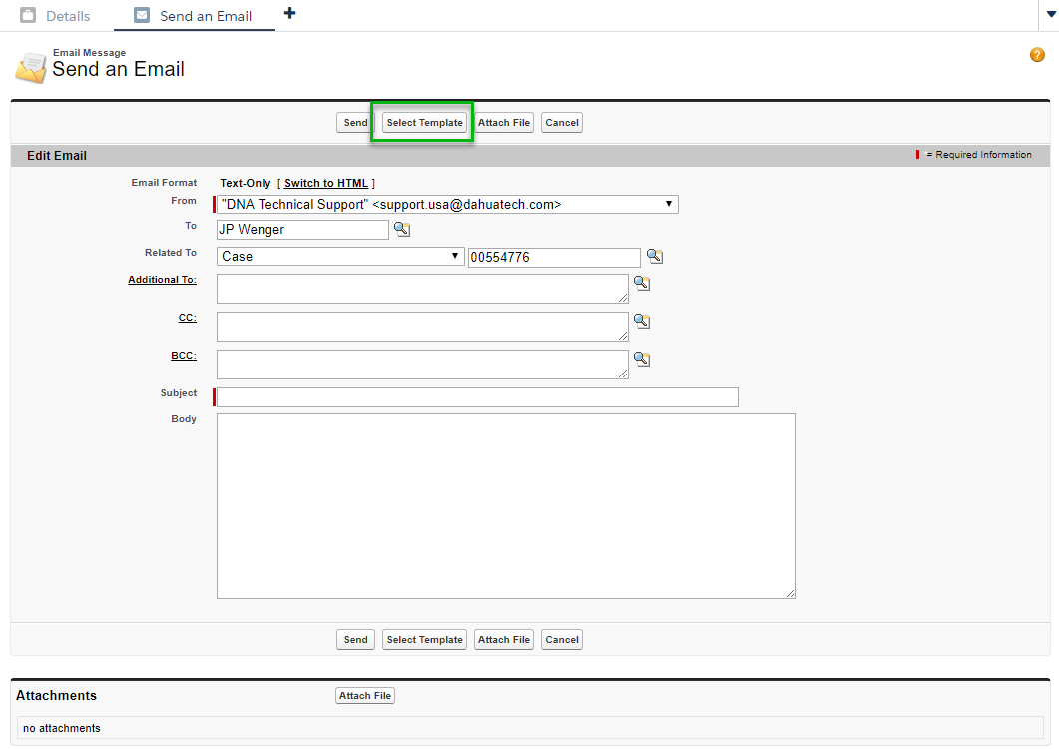Switch to the Details tab

pos(55,16)
